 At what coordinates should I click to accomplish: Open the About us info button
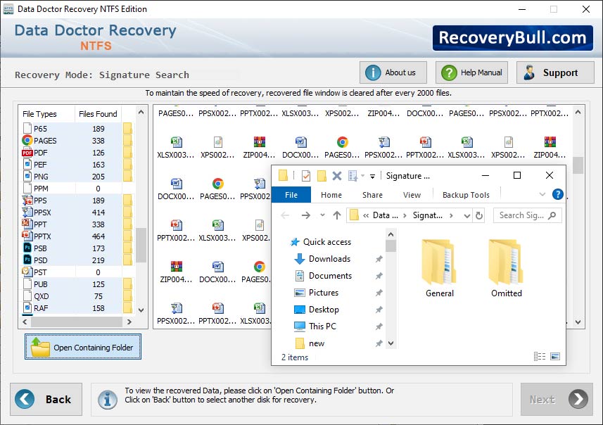[x=393, y=72]
